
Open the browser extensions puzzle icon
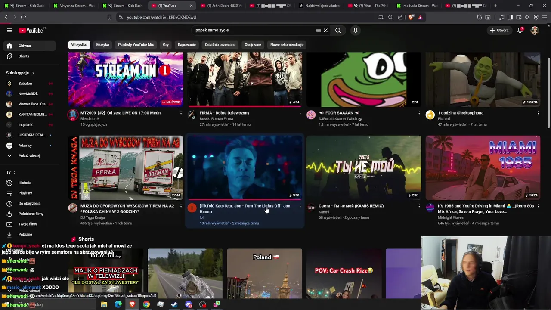(479, 17)
